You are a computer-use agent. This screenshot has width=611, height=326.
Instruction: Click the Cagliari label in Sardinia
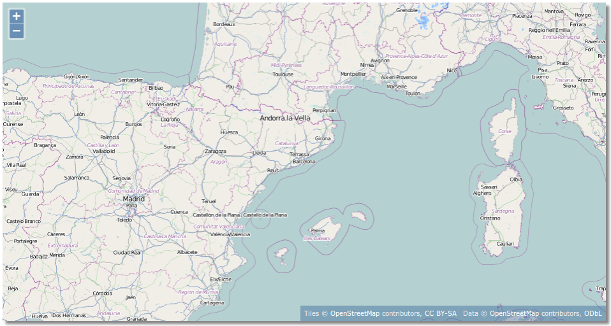[505, 243]
